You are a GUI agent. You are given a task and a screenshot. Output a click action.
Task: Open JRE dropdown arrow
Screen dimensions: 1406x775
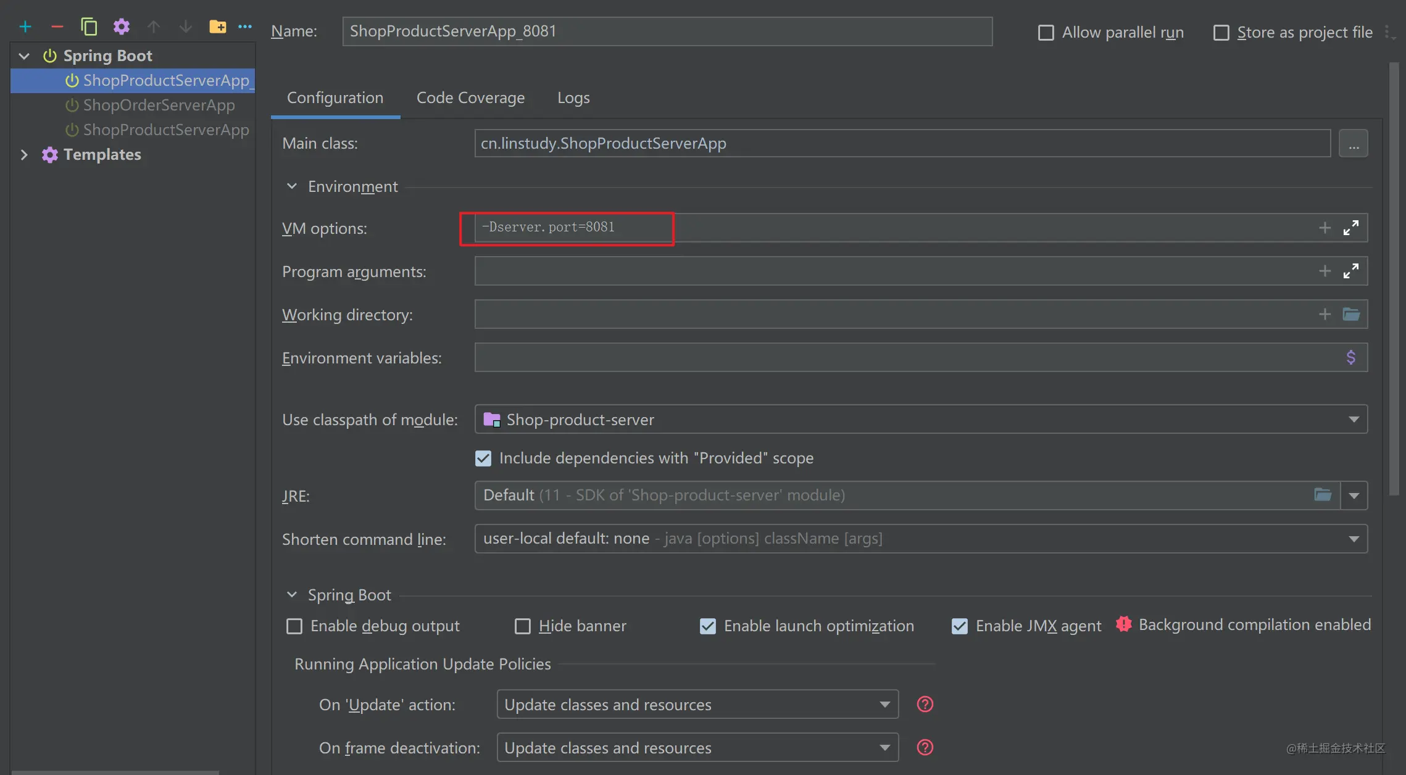click(x=1354, y=495)
